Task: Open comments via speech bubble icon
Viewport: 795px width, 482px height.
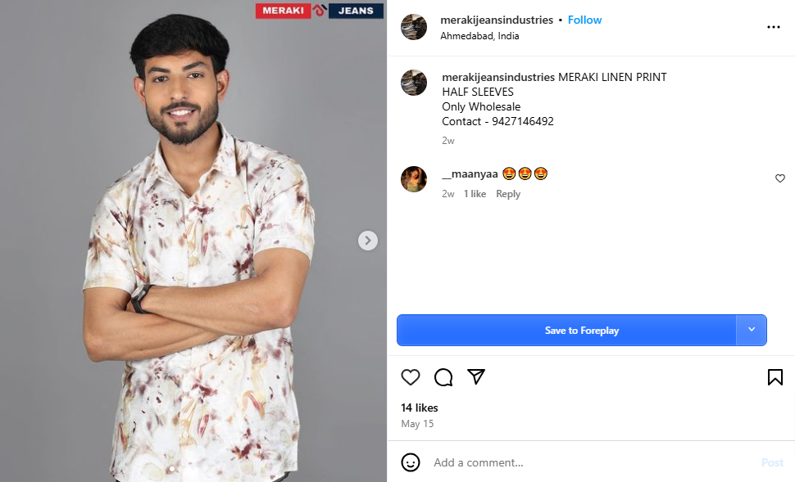Action: tap(443, 377)
